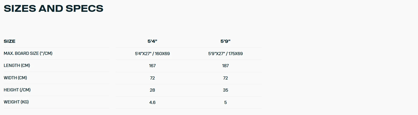
Task: Click the 5'4" size column header
Action: coord(152,41)
